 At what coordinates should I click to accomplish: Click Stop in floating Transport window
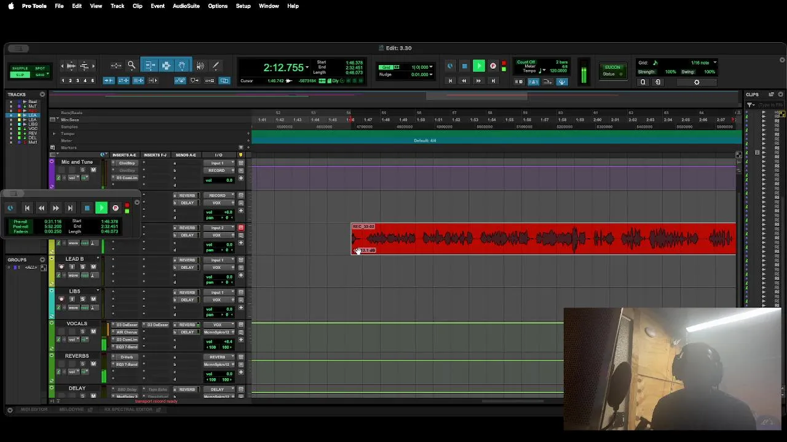pos(87,208)
